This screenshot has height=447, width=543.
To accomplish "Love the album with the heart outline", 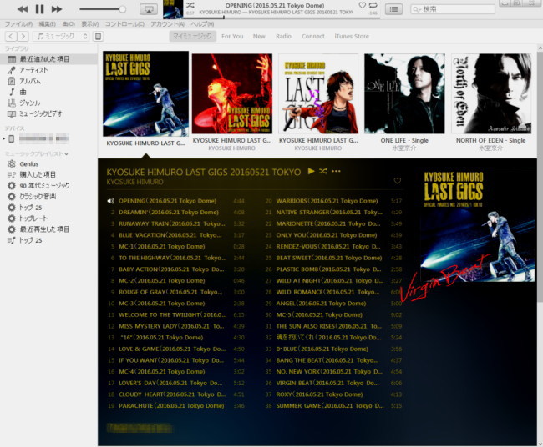I will click(x=397, y=181).
